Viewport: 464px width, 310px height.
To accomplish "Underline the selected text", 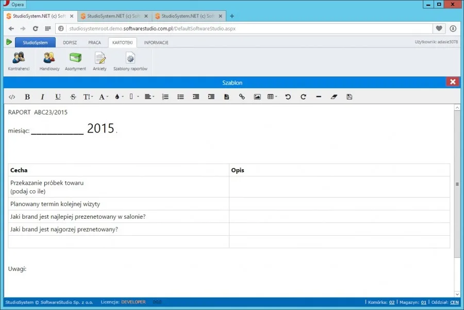I will [58, 97].
